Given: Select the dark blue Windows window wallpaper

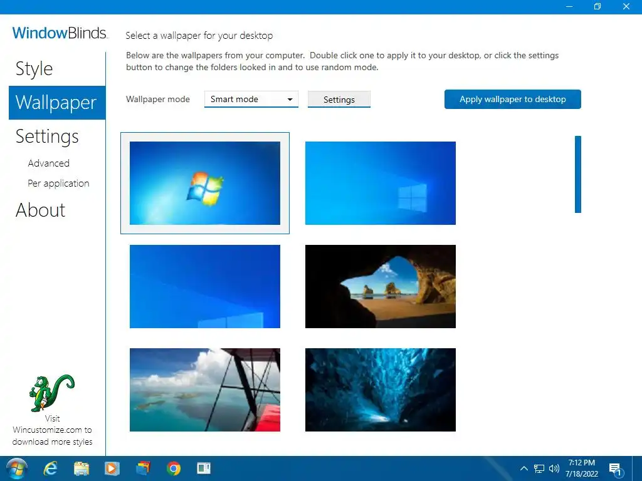Looking at the screenshot, I should click(x=205, y=286).
